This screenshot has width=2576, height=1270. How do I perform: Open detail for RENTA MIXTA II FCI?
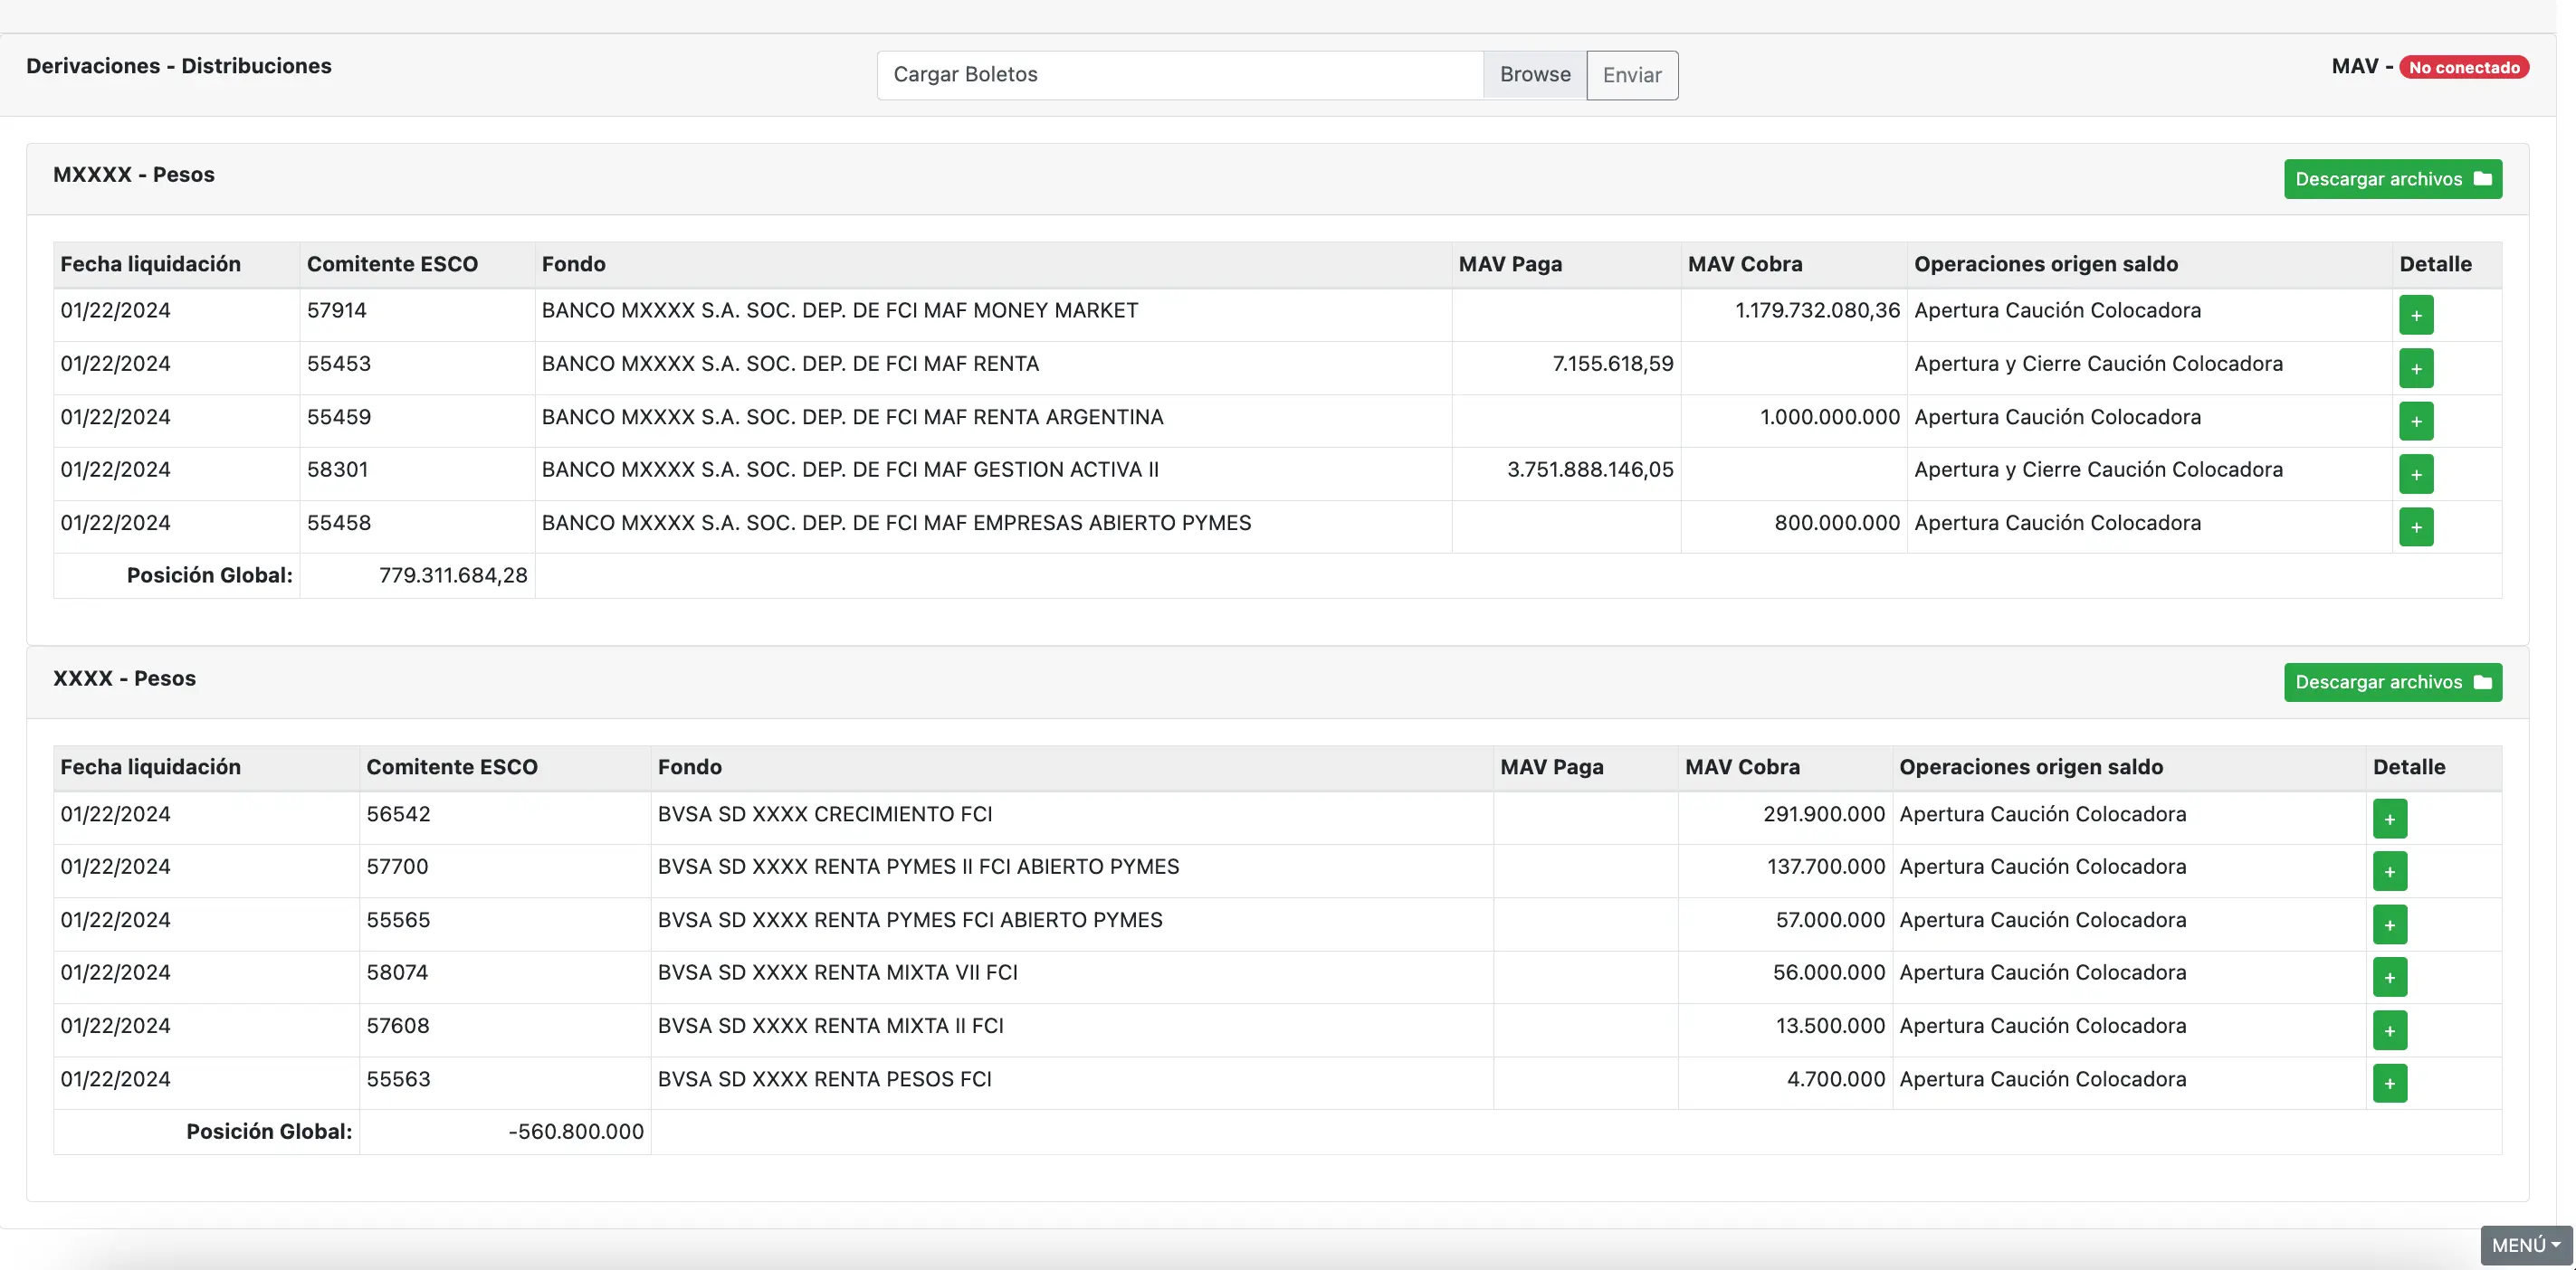(x=2389, y=1030)
